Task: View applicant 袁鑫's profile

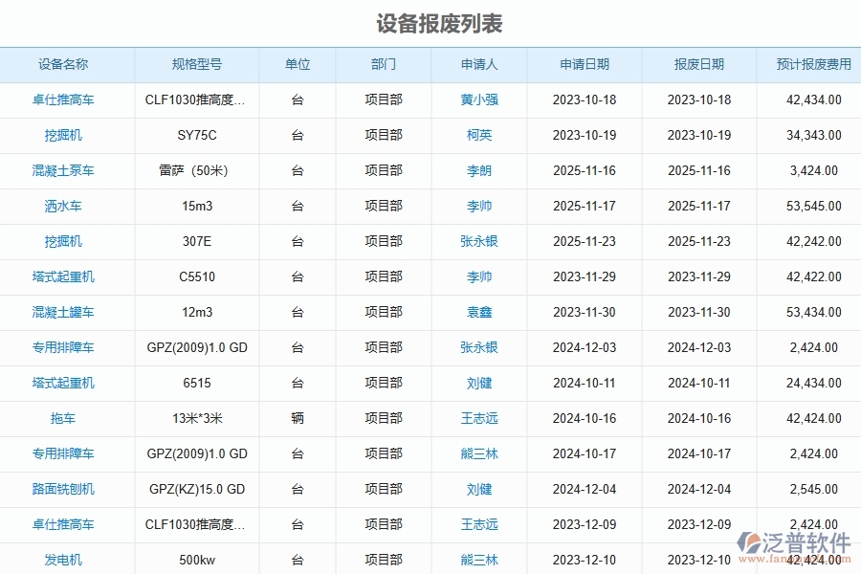Action: coord(477,312)
